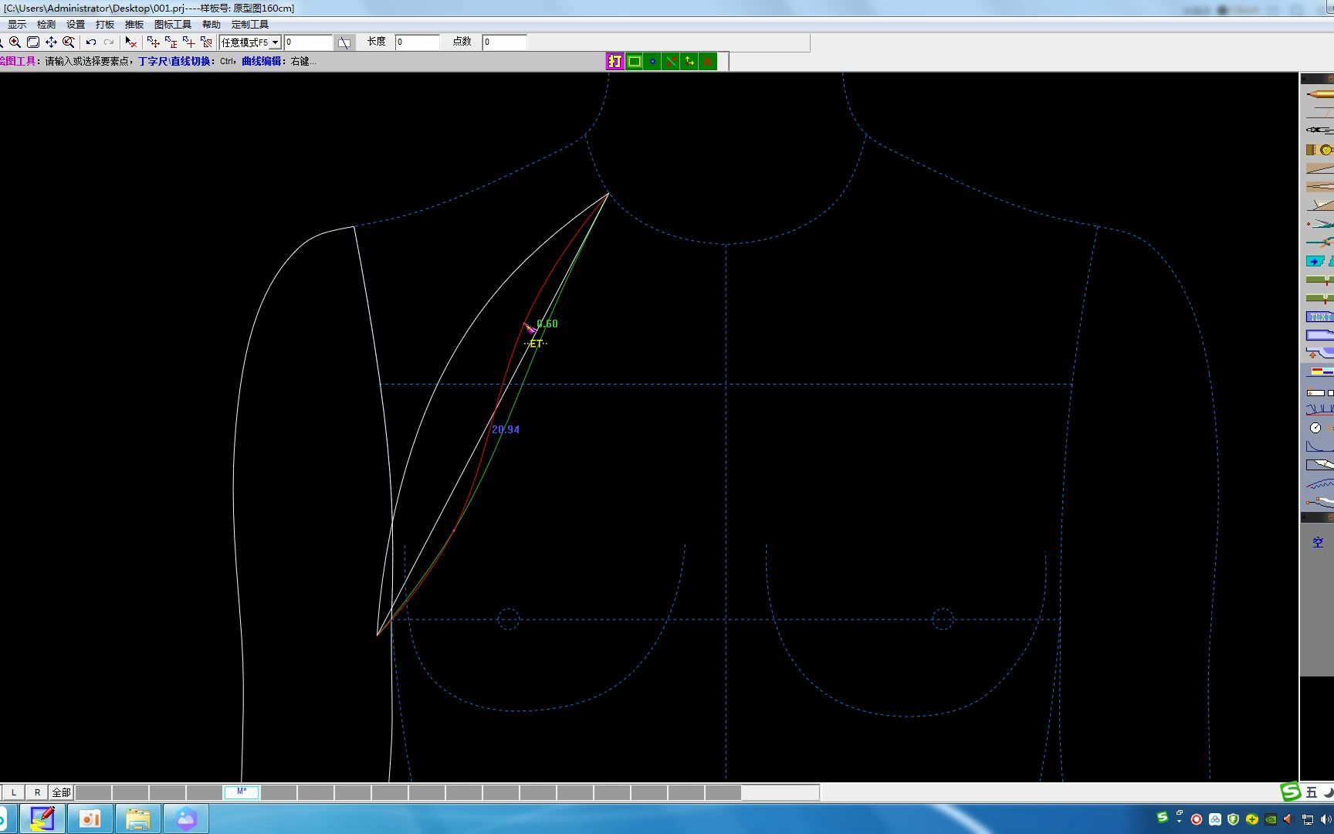The height and width of the screenshot is (834, 1334).
Task: Select the scissors cutting tool
Action: pos(1319,224)
